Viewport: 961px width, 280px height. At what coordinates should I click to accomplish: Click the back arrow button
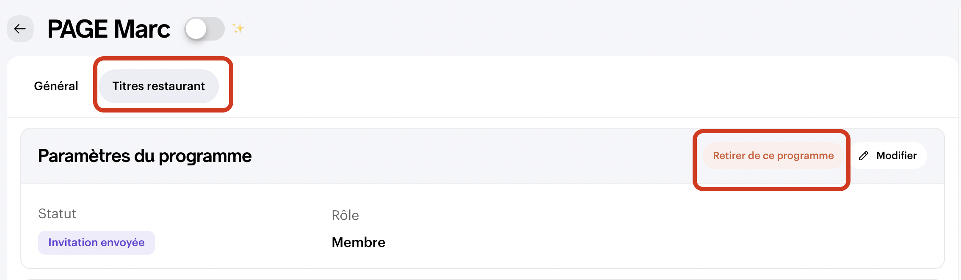(x=20, y=29)
